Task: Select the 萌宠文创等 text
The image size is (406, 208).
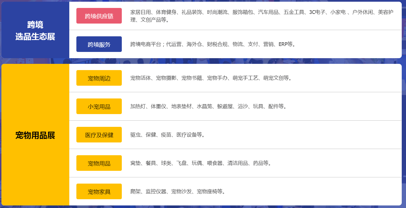Action: click(277, 78)
